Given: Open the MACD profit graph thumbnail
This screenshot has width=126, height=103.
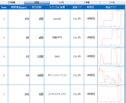Looking at the screenshot, I should [x=110, y=18].
